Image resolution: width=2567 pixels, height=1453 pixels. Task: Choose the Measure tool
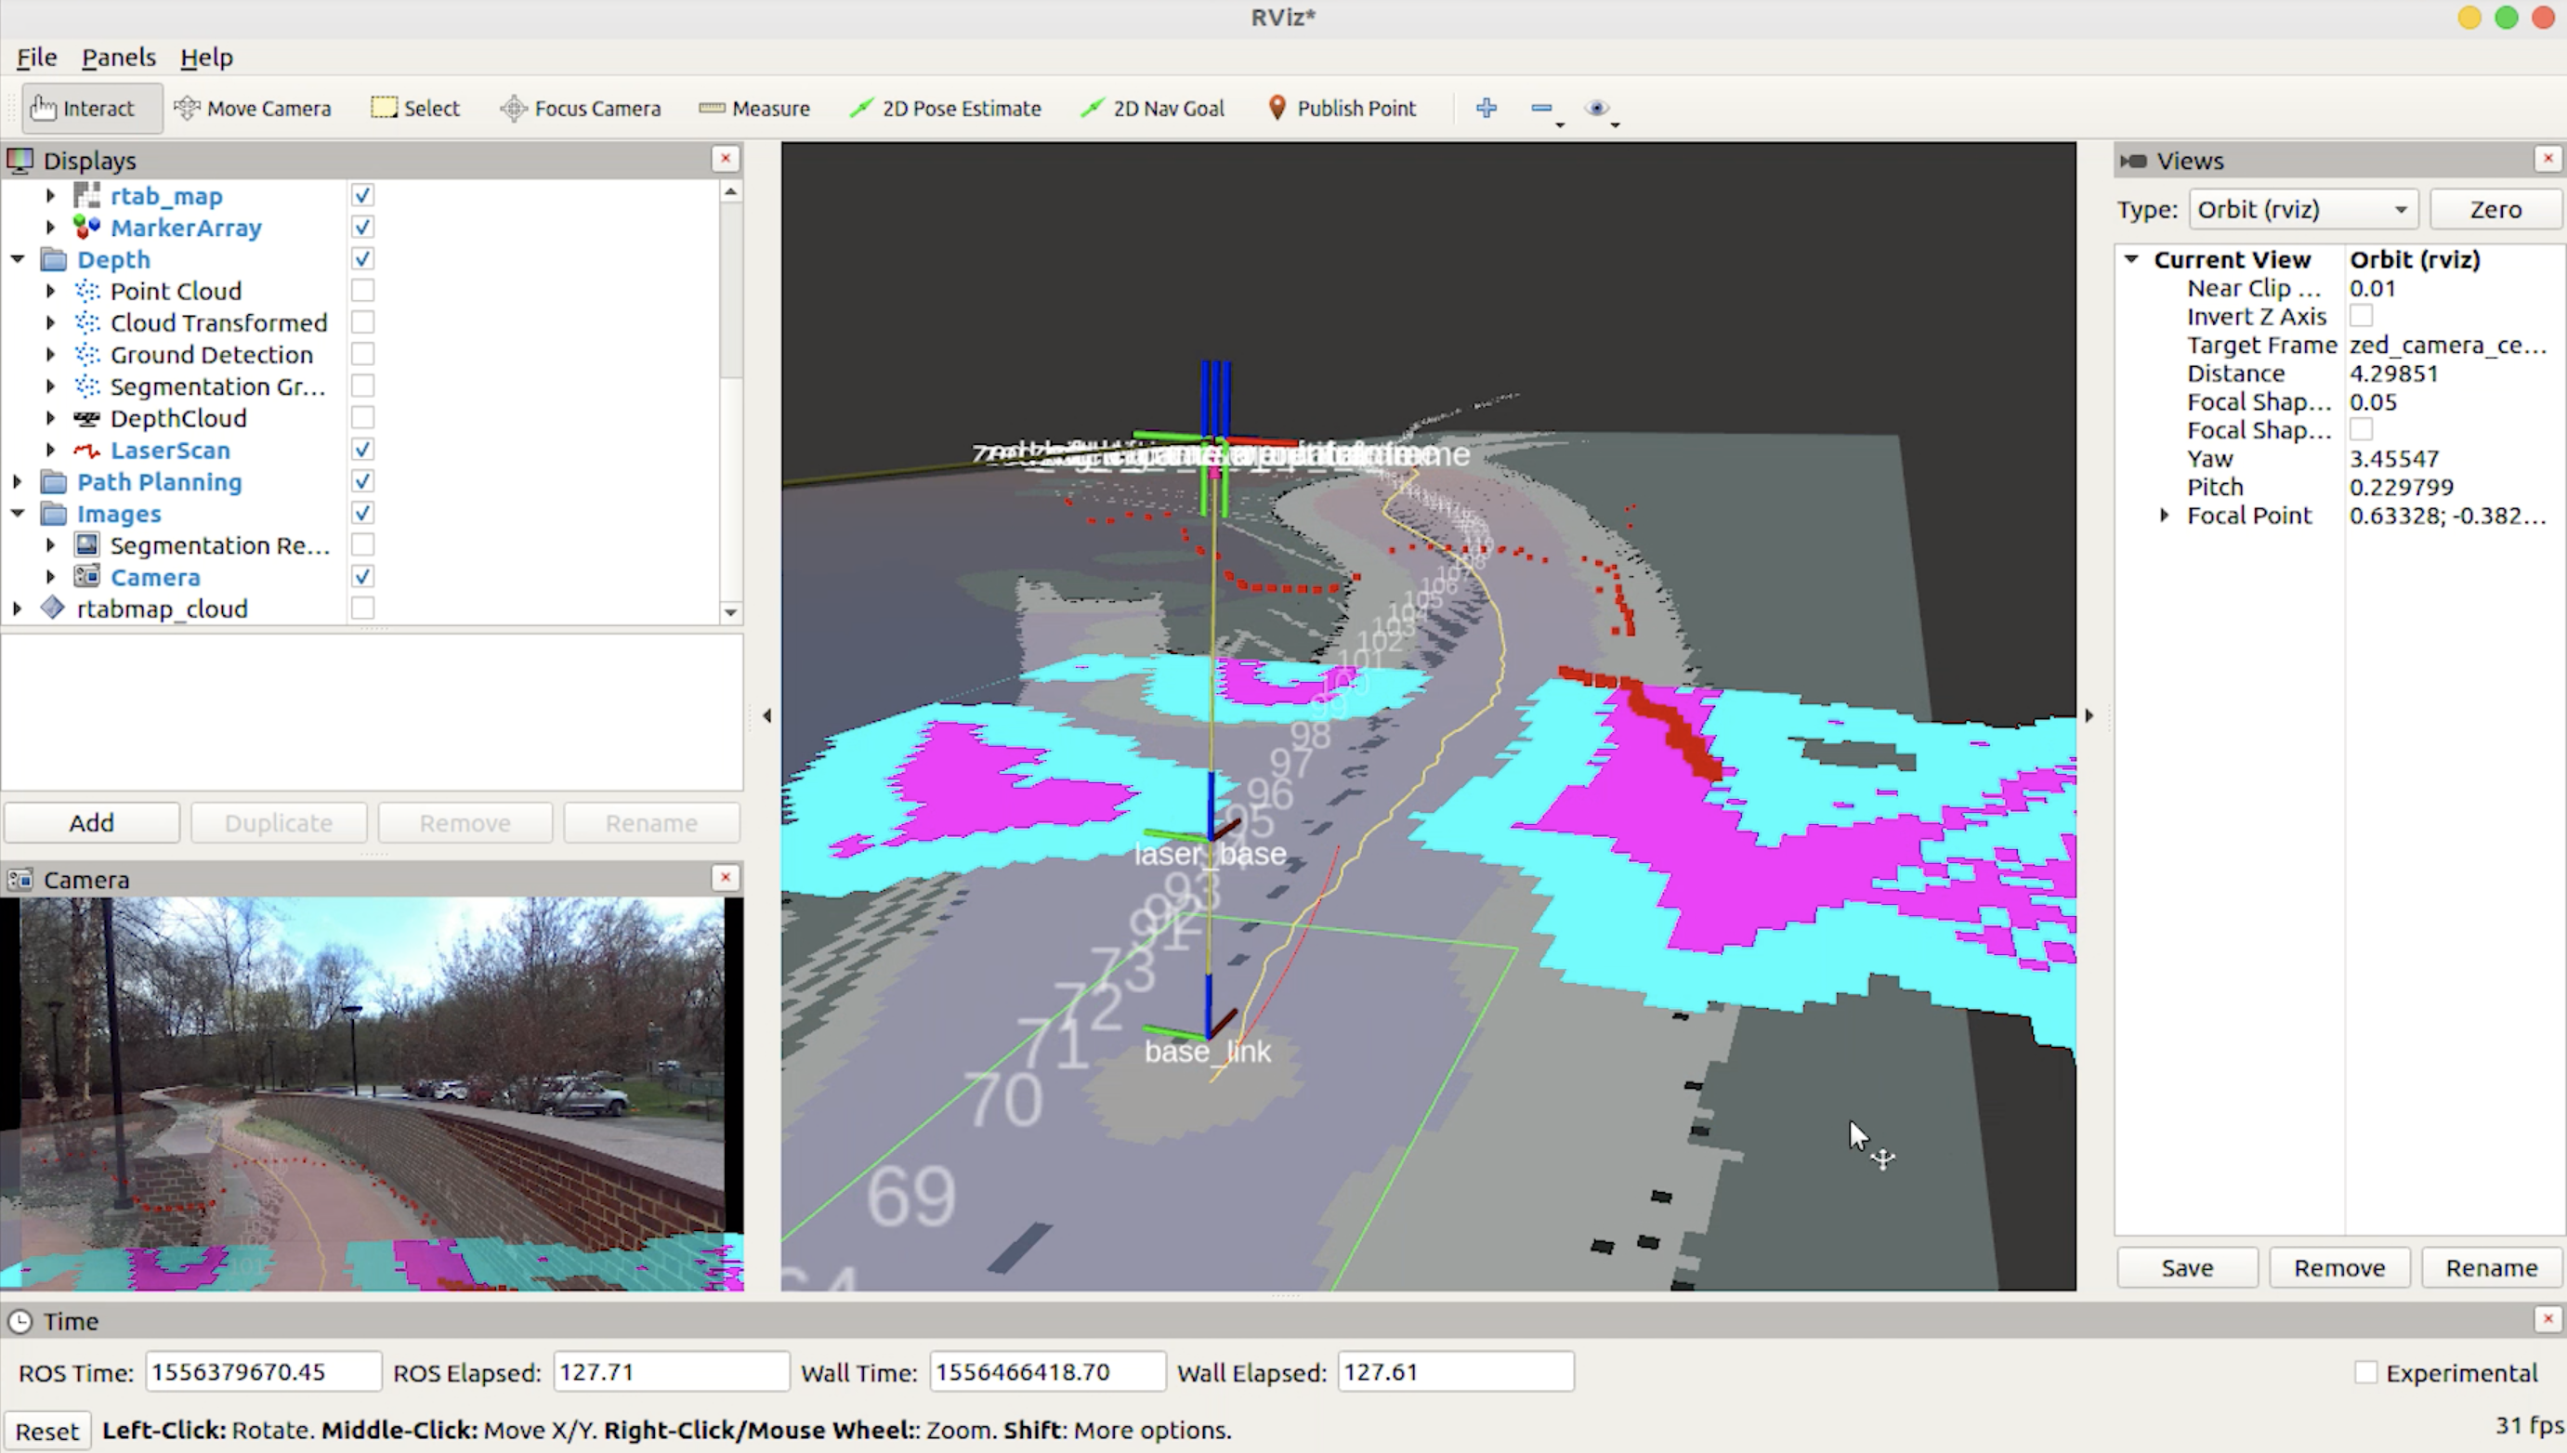point(754,108)
